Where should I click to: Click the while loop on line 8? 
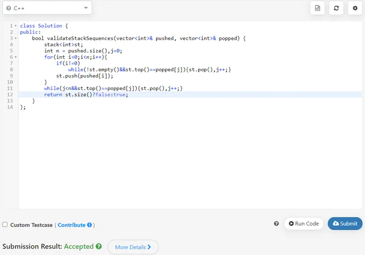(149, 70)
